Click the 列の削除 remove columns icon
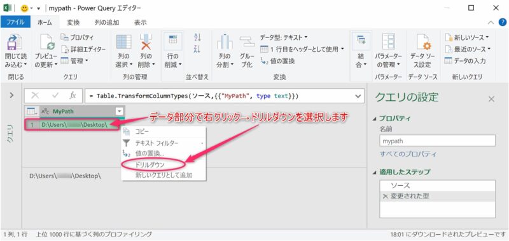Screen dimensions: 509x241 click(x=146, y=42)
